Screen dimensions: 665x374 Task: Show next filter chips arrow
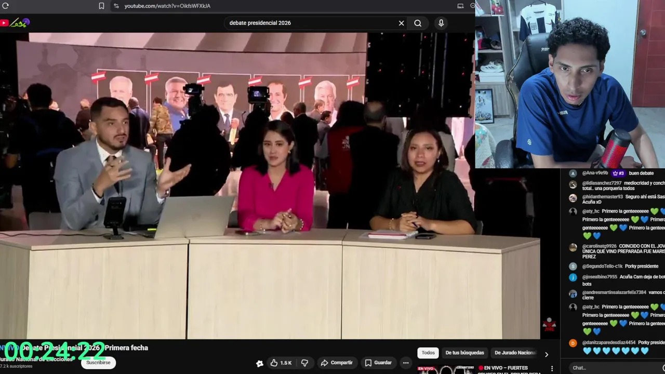point(546,354)
